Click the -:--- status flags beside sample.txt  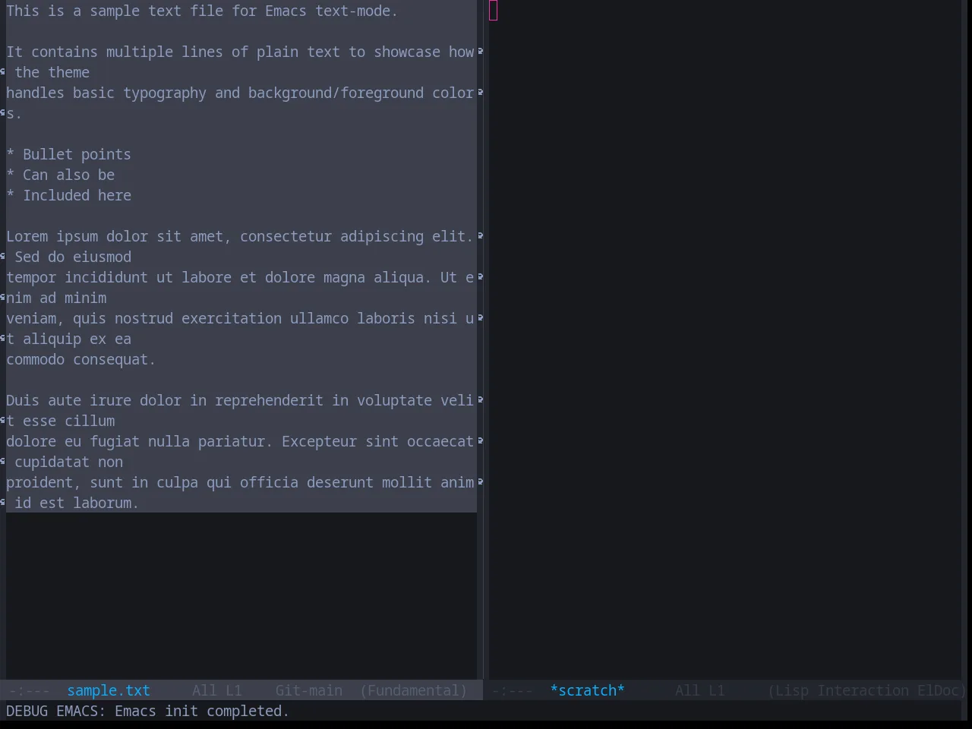click(x=29, y=690)
